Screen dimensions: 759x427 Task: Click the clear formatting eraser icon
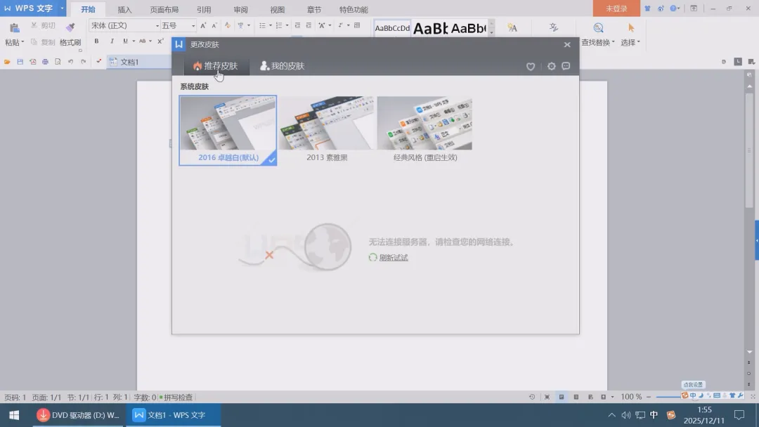pos(228,25)
